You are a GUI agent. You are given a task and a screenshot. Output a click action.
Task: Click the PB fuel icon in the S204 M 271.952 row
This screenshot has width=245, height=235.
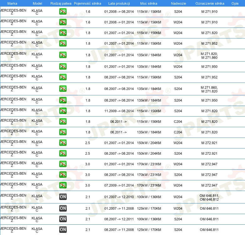(x=63, y=77)
